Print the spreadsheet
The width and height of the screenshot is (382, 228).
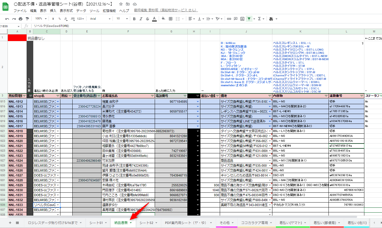21,19
